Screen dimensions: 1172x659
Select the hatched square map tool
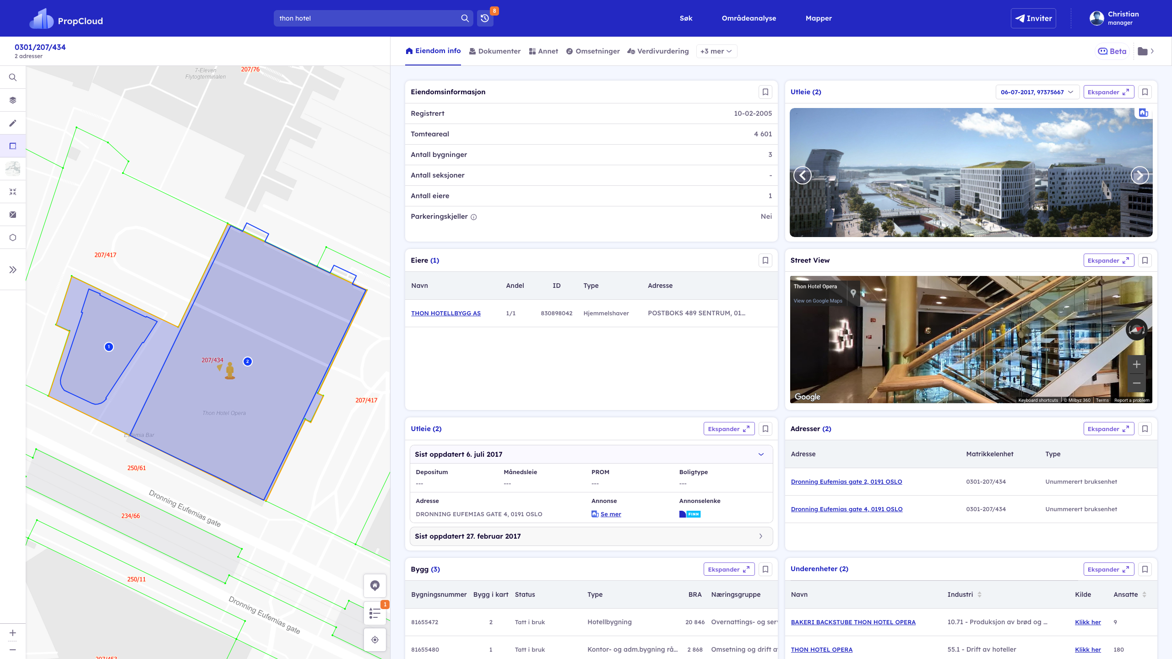[x=13, y=215]
